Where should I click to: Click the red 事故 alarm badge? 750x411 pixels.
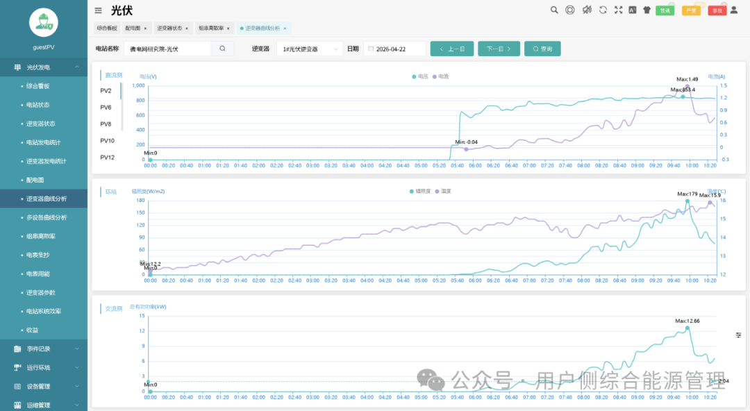click(x=717, y=10)
